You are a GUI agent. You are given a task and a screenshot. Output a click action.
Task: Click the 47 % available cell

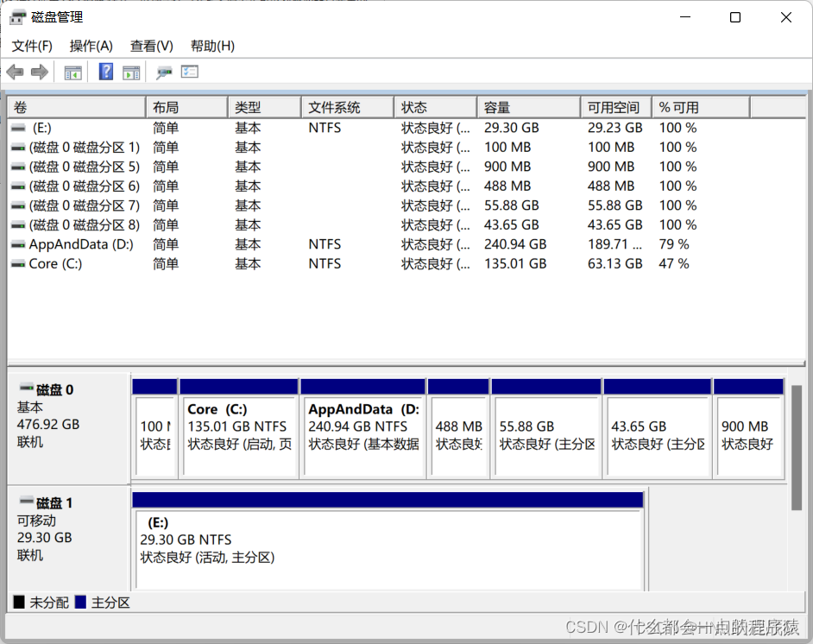[x=674, y=264]
